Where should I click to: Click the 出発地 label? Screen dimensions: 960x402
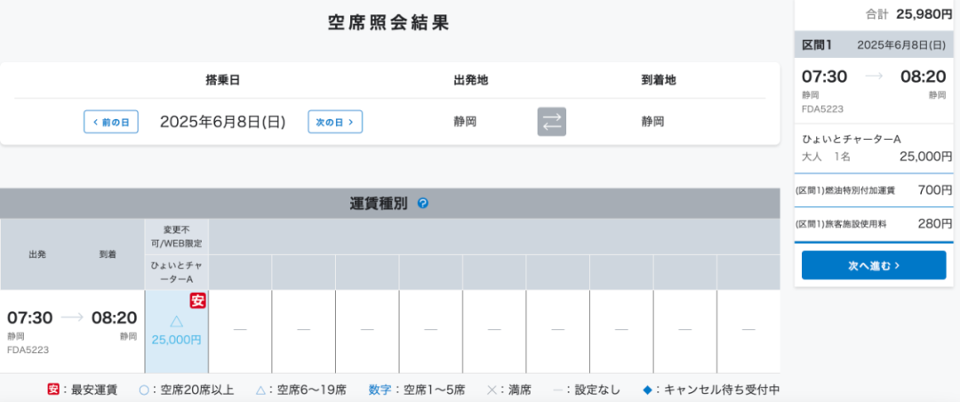pyautogui.click(x=471, y=80)
